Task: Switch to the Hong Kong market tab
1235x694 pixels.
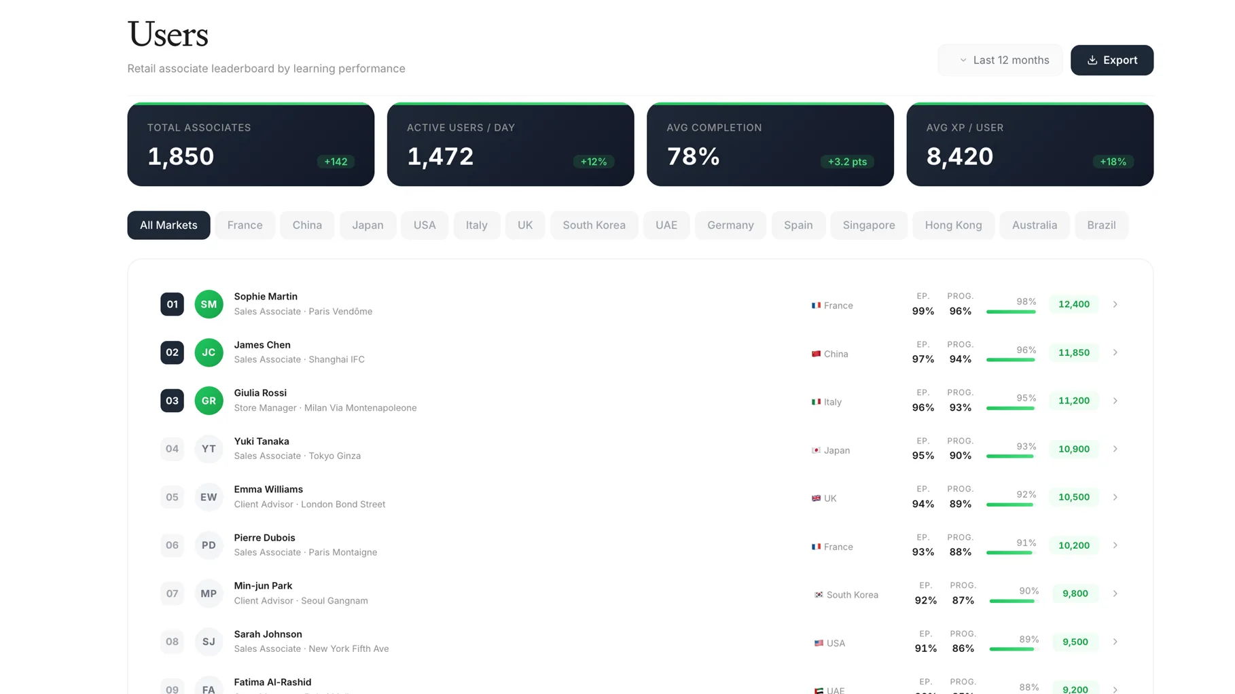Action: click(952, 225)
